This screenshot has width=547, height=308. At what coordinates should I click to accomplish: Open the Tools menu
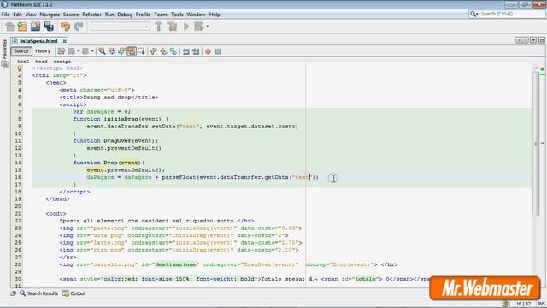[x=177, y=15]
